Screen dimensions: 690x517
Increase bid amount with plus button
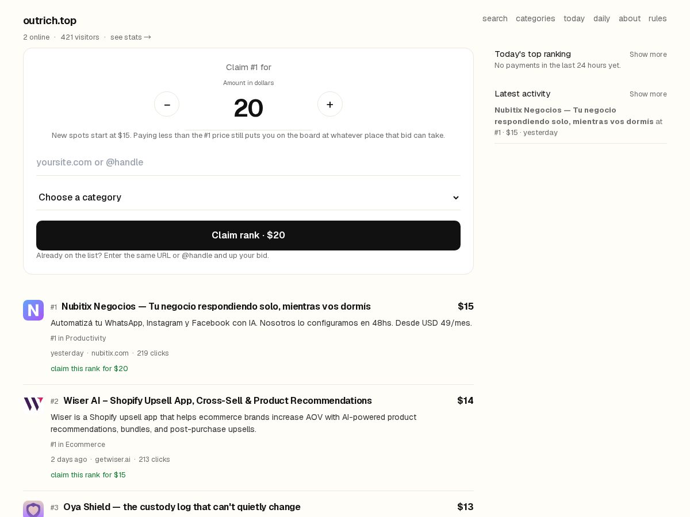pyautogui.click(x=330, y=104)
